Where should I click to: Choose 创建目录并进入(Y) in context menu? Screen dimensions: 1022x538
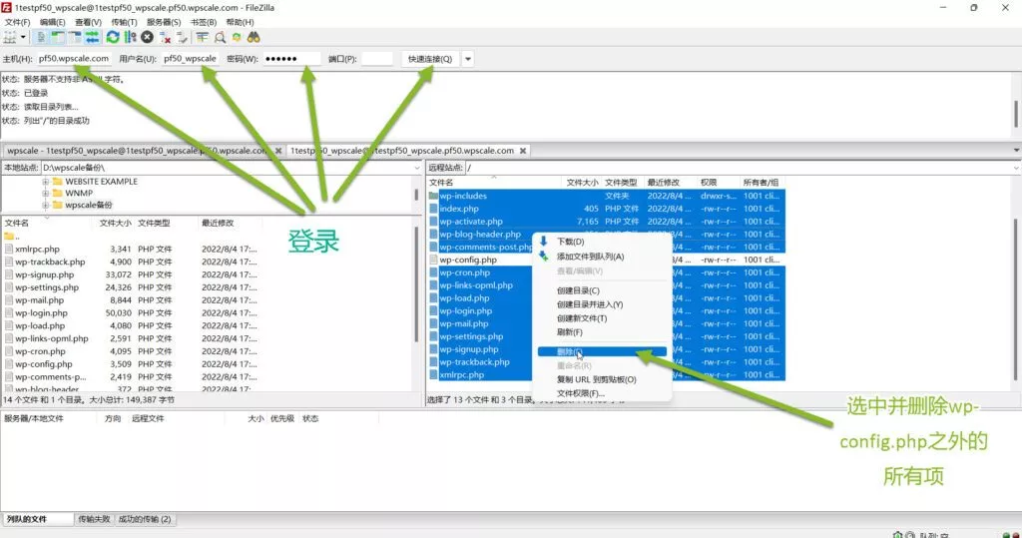pos(590,304)
